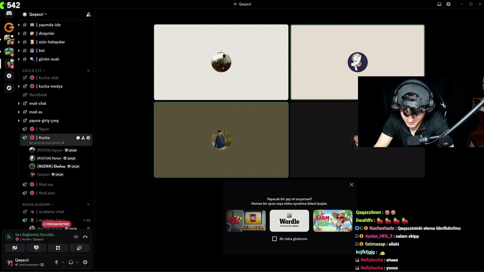The image size is (484, 272).
Task: Open Qaqazzi user avatar in bottom panel
Action: (x=10, y=262)
